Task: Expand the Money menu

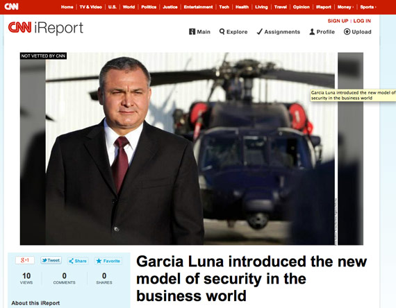Action: [345, 7]
